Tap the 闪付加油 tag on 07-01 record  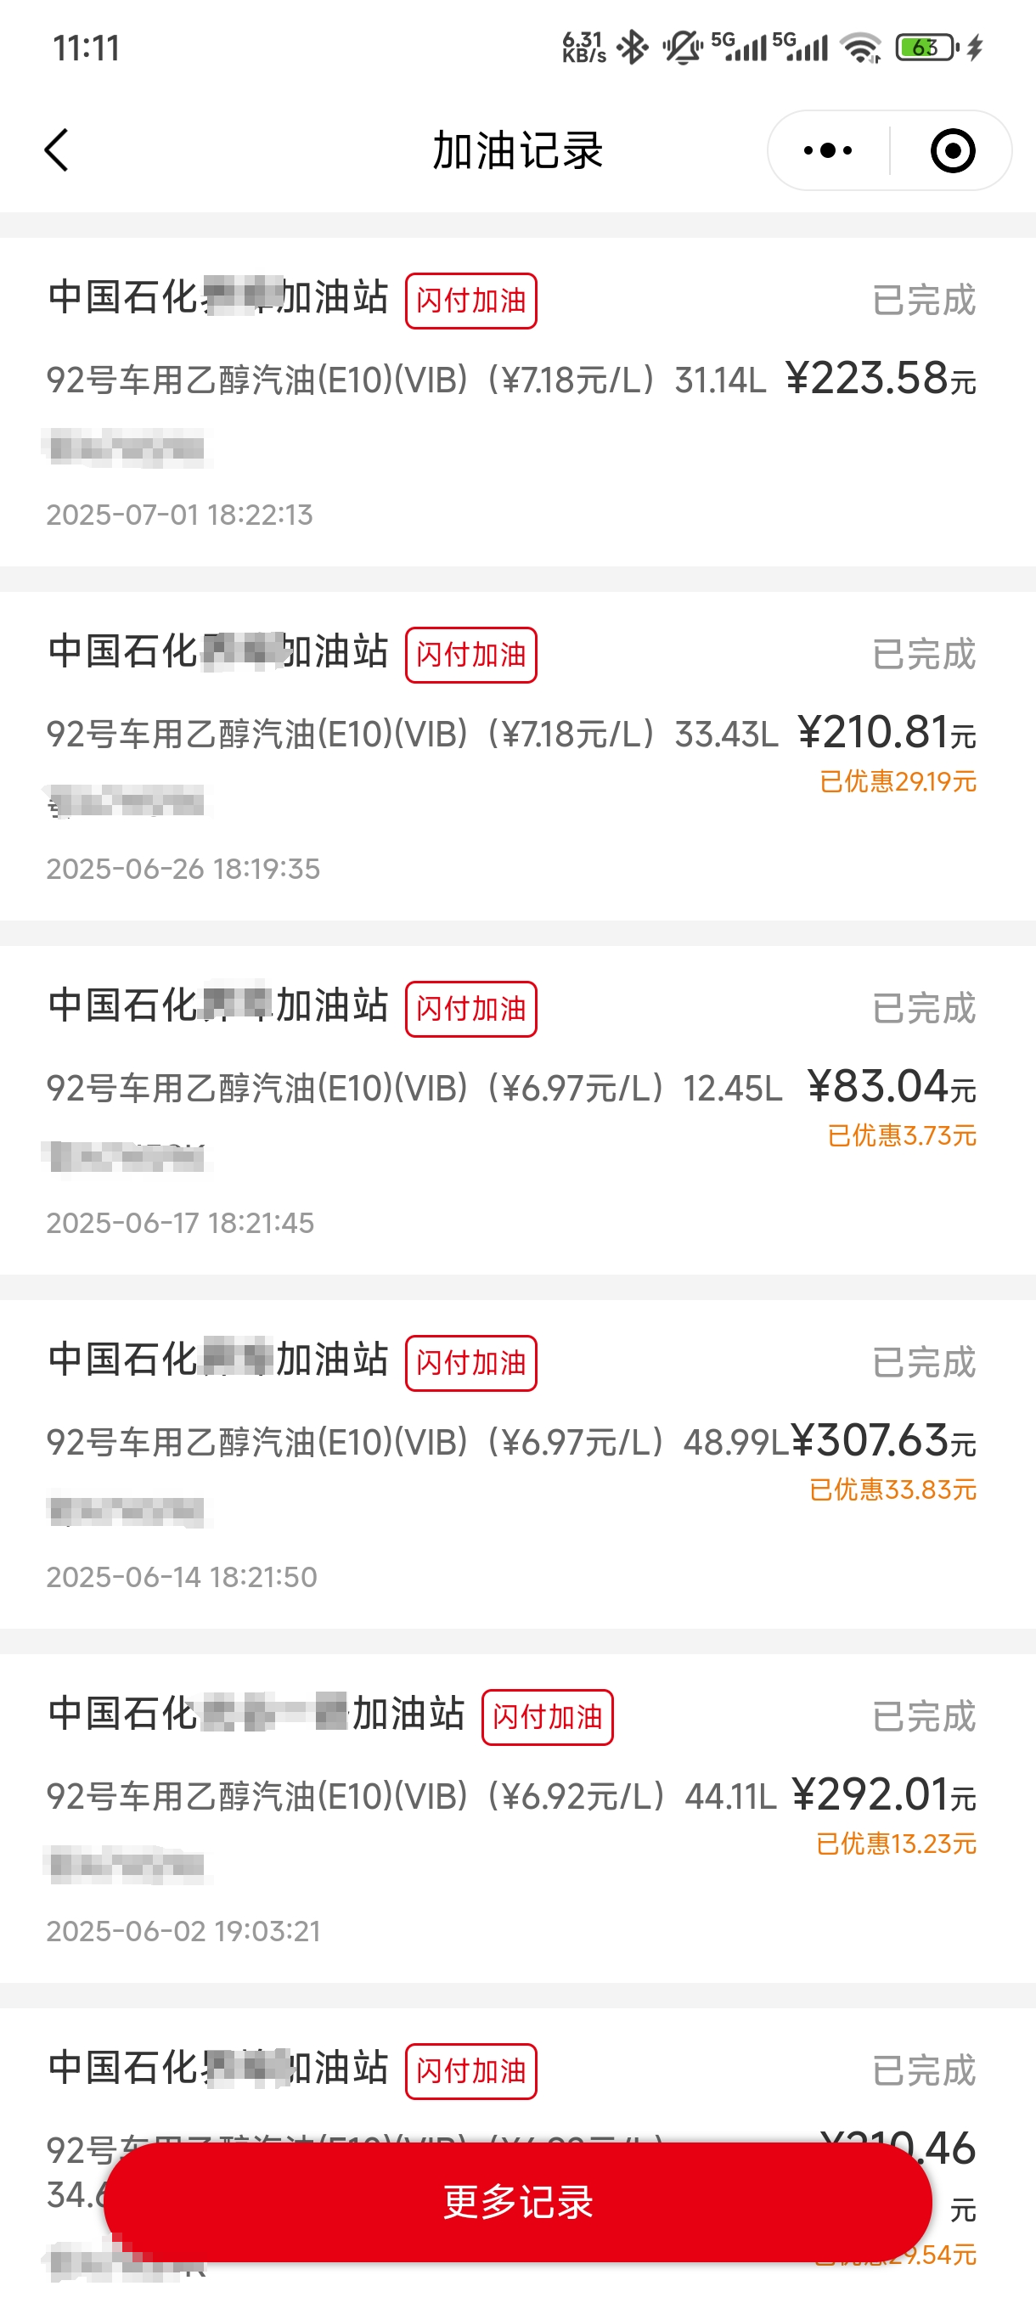[x=471, y=301]
